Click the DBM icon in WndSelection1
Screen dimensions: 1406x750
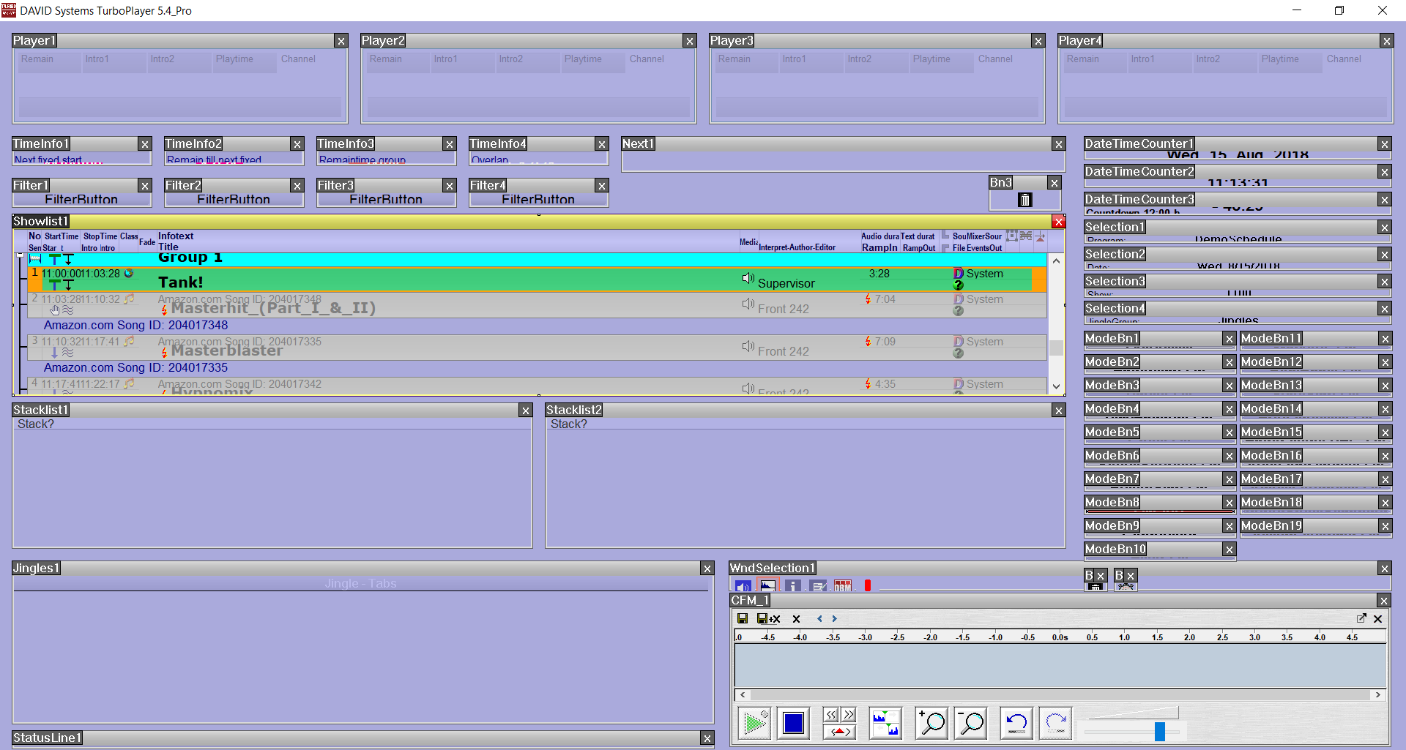tap(843, 586)
